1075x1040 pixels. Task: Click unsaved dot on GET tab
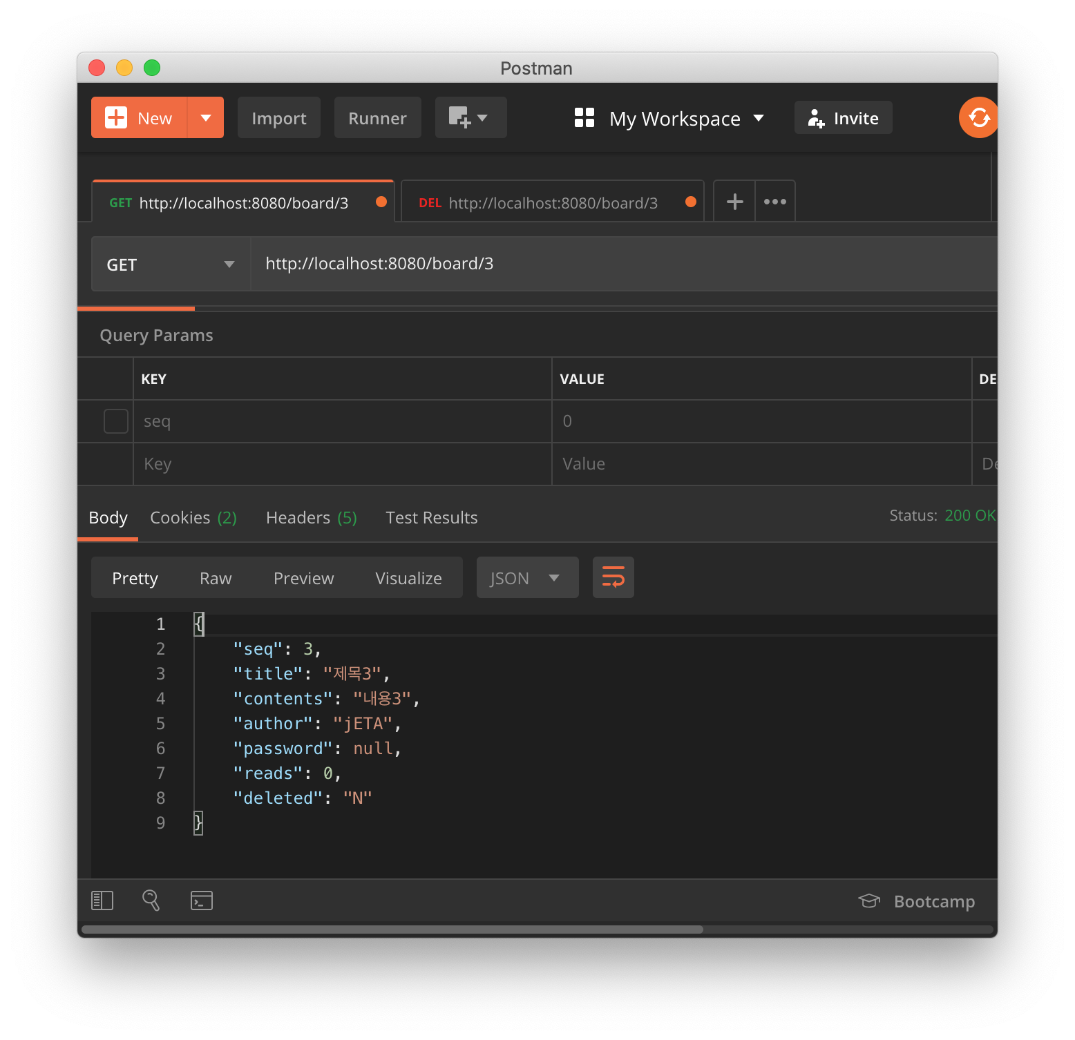(381, 202)
